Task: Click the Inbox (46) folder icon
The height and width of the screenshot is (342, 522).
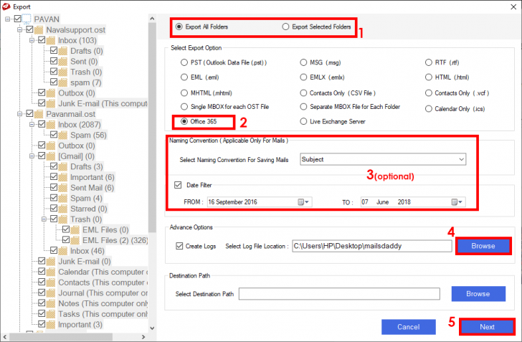Action: (x=63, y=251)
